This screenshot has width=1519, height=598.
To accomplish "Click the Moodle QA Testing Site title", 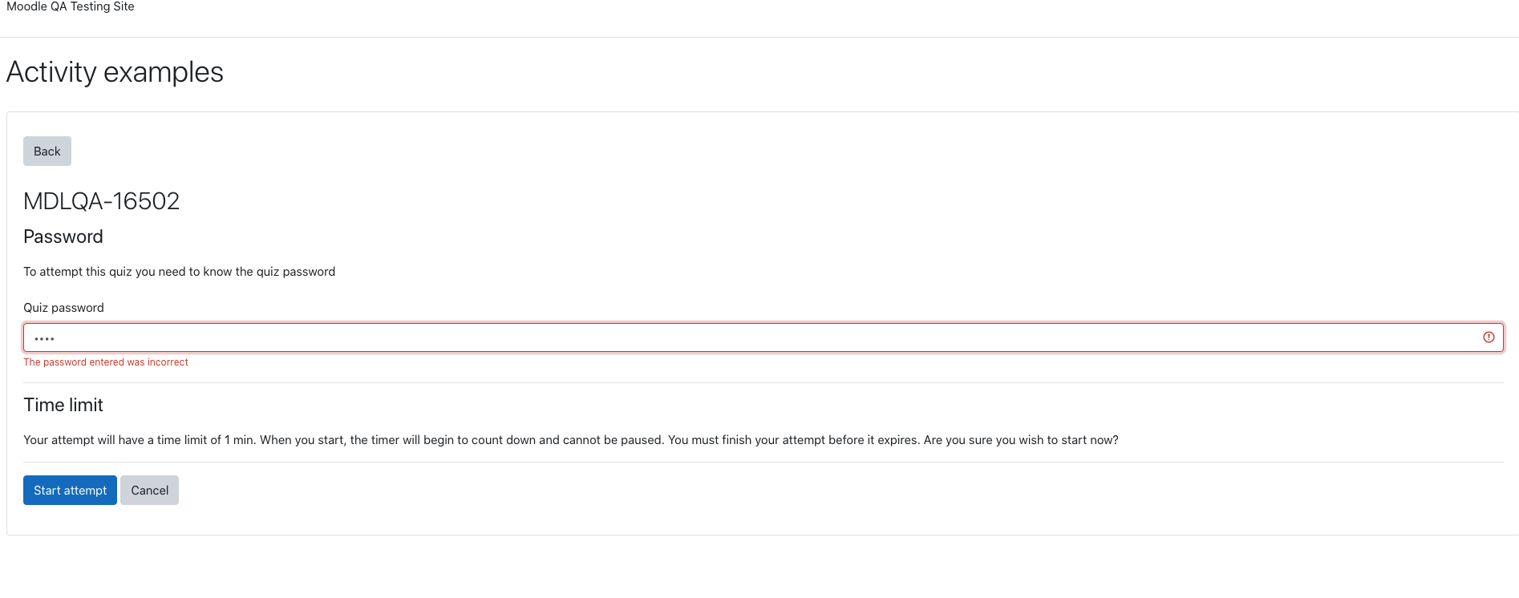I will coord(71,6).
